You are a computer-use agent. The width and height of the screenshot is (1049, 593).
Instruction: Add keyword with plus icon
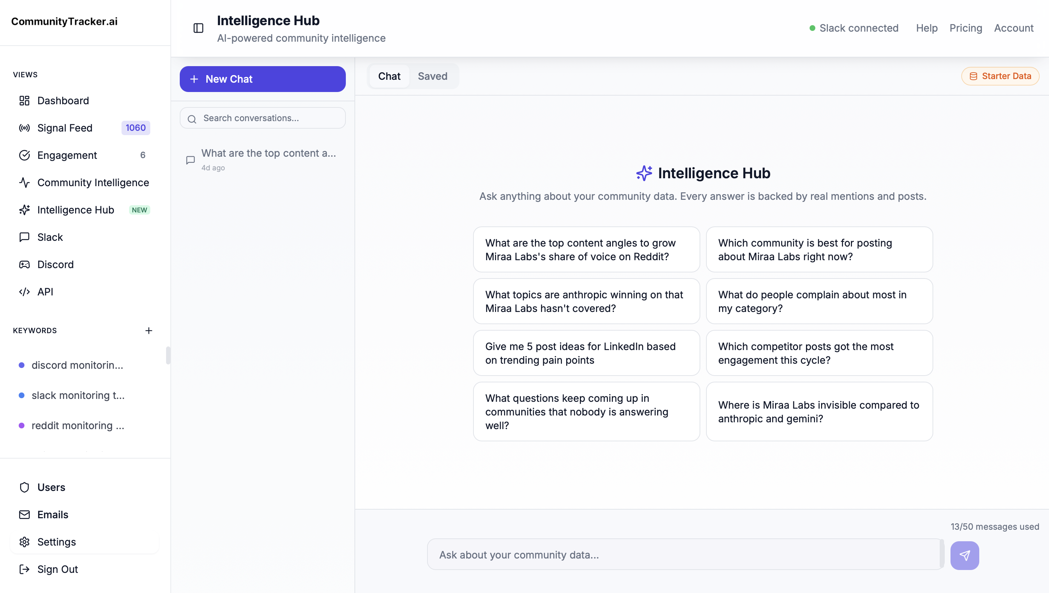click(149, 330)
